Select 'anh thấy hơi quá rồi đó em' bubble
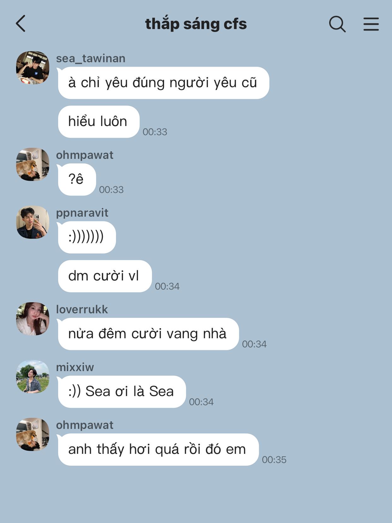Screen dimensions: 392x523 158,449
